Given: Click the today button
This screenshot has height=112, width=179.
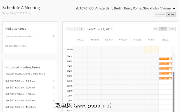Looking at the screenshot, I should [x=69, y=29].
